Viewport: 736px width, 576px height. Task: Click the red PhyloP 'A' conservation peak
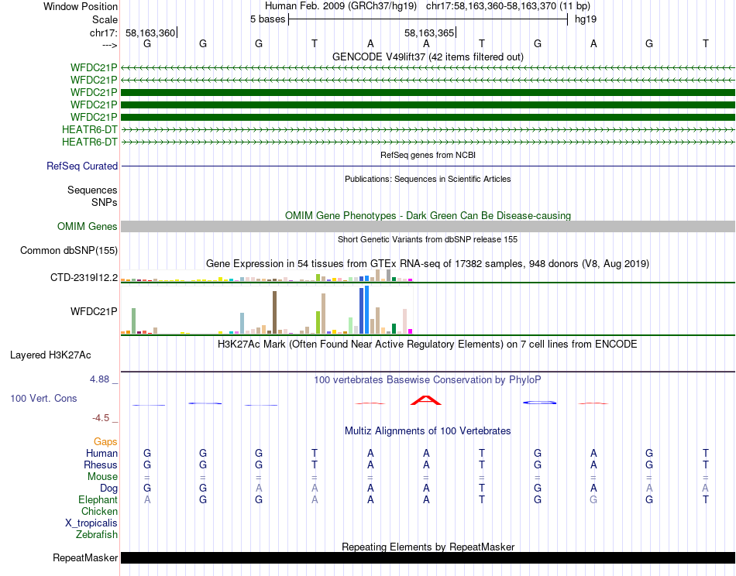[426, 400]
